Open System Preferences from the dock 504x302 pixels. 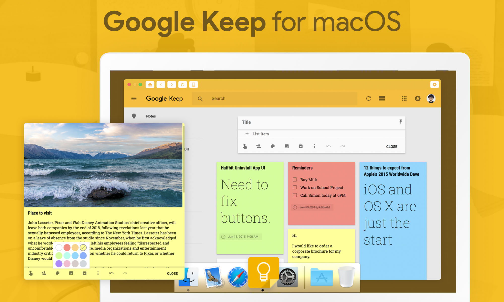(288, 277)
